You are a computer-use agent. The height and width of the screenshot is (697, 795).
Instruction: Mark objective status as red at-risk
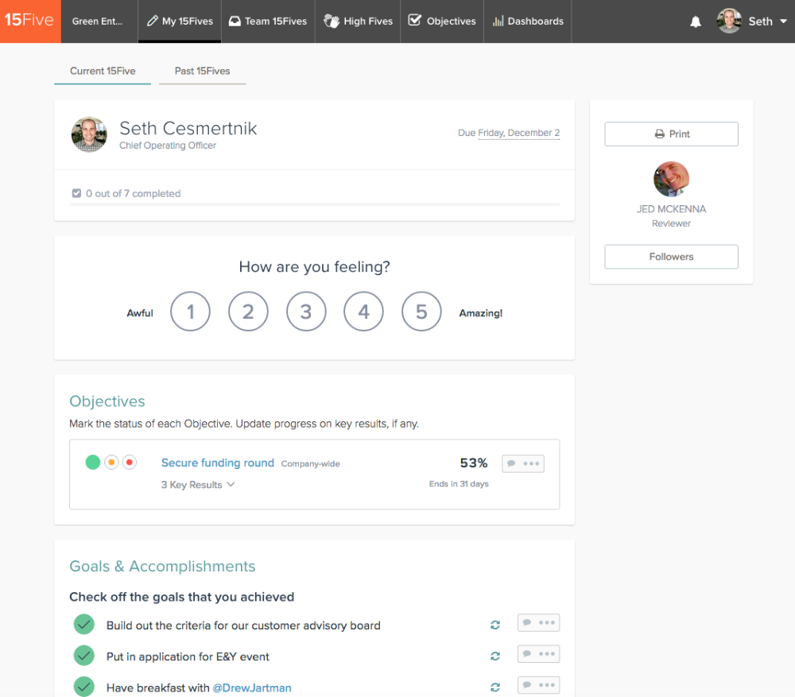click(130, 463)
